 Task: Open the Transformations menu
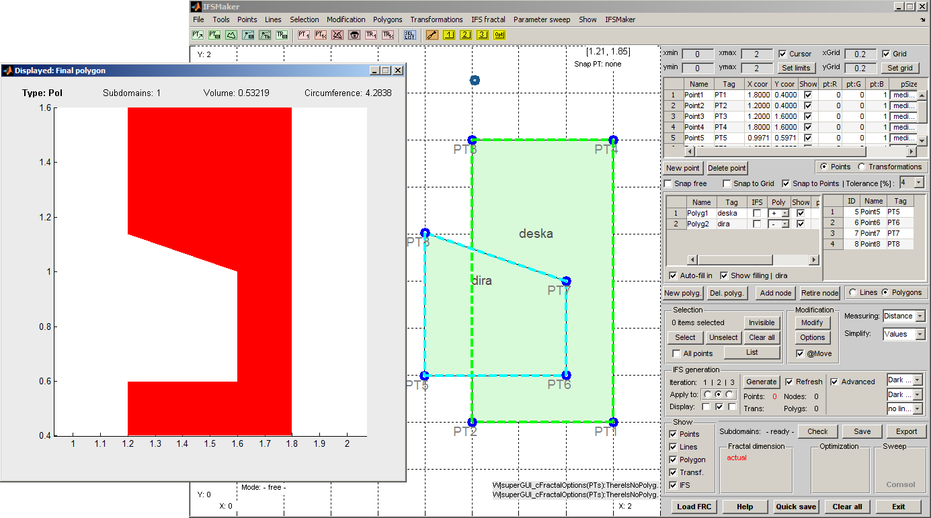436,19
